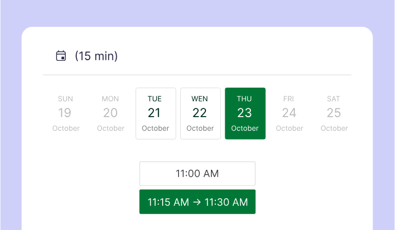Click the number 24 under FRI

click(289, 113)
